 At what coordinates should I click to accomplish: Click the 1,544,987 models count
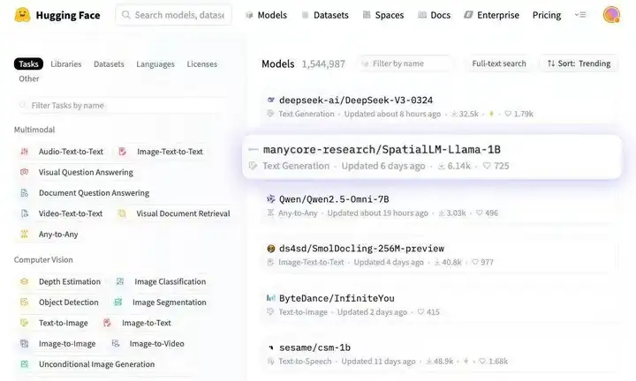[x=323, y=64]
